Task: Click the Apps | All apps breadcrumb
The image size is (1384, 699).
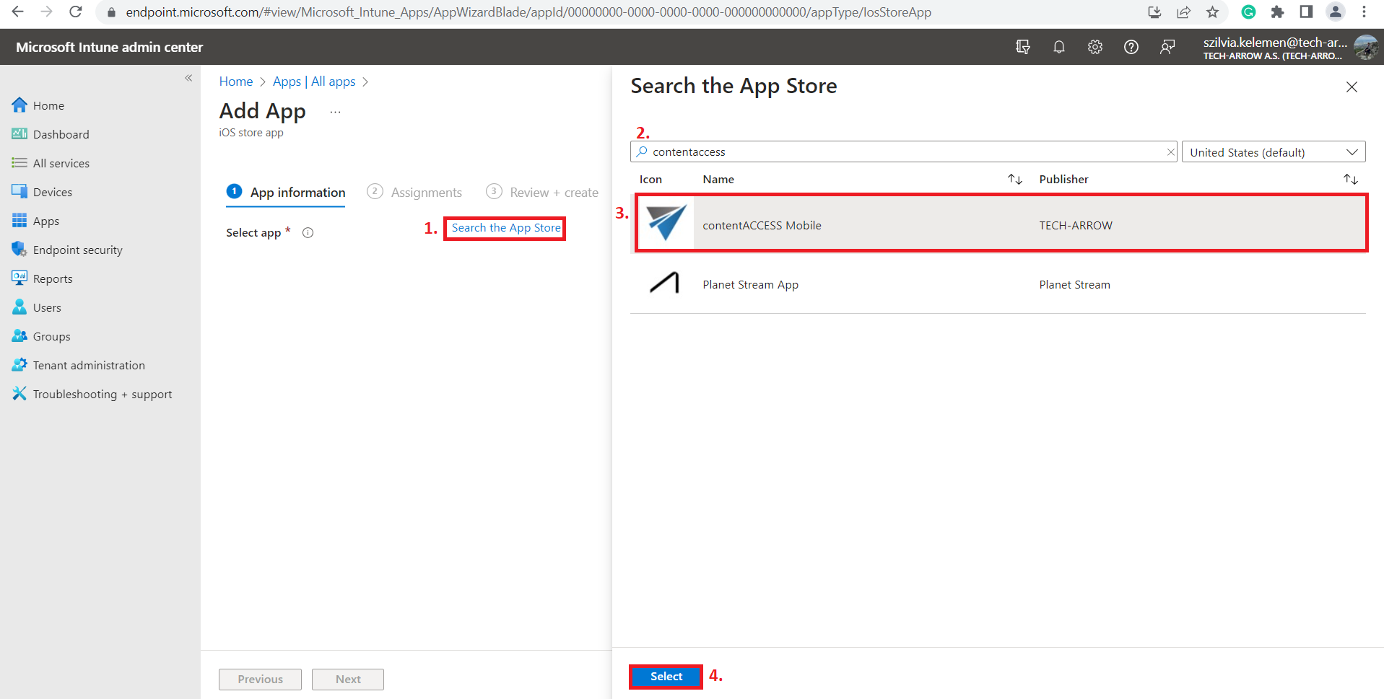Action: click(314, 82)
